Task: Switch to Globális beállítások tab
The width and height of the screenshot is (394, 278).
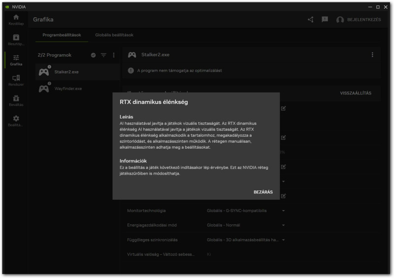Action: 114,35
